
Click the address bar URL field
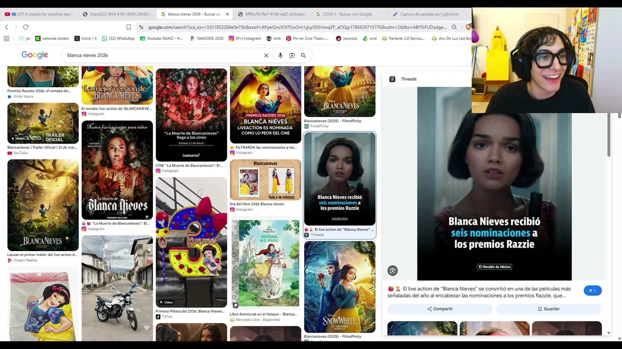coord(296,27)
